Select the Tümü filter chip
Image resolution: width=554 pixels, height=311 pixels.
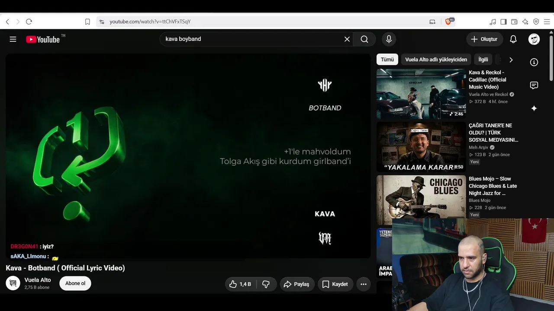click(x=387, y=60)
